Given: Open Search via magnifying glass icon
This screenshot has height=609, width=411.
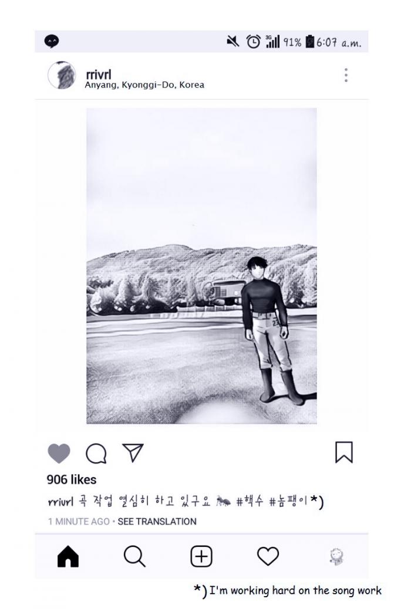Looking at the screenshot, I should click(134, 557).
